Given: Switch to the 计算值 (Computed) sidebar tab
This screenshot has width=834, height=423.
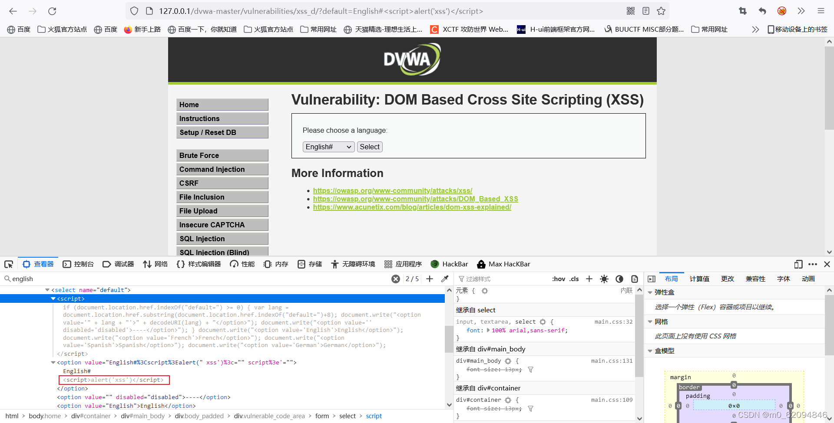Looking at the screenshot, I should tap(699, 279).
